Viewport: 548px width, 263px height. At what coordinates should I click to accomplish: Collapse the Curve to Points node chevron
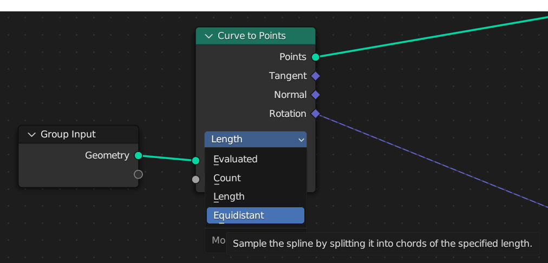tap(208, 36)
